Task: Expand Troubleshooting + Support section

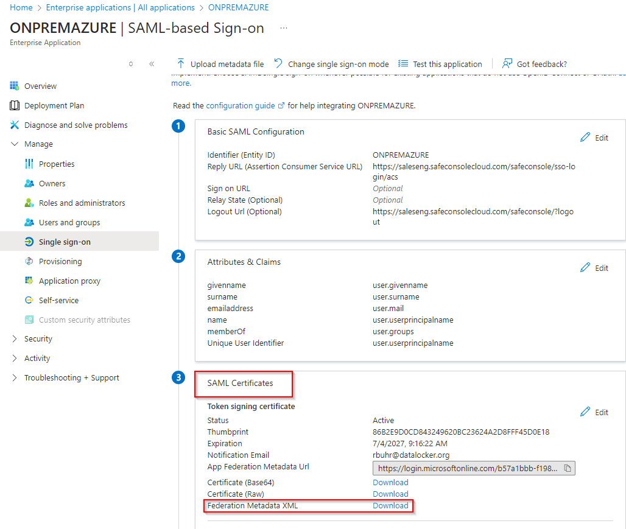Action: 15,377
